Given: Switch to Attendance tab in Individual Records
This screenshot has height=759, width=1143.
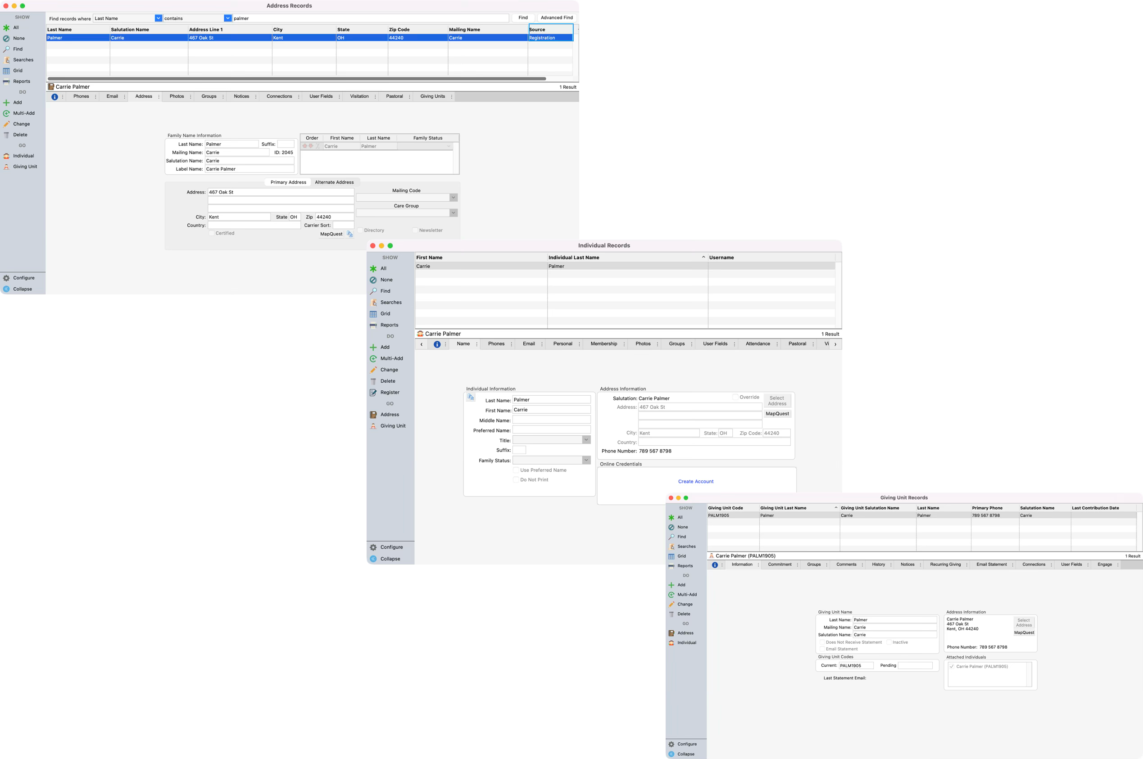Looking at the screenshot, I should [757, 344].
